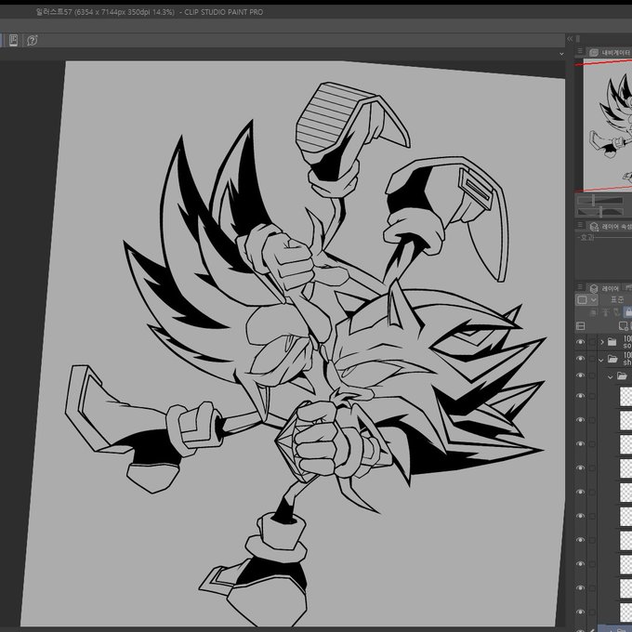This screenshot has height=632, width=632.
Task: Tick the edit-state box beside nested subfolder
Action: coord(592,375)
